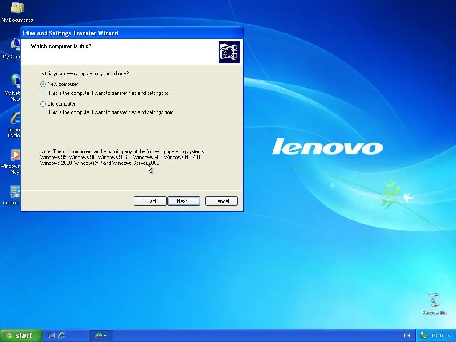Open My Documents desktop icon
This screenshot has height=342, width=456.
(x=17, y=12)
